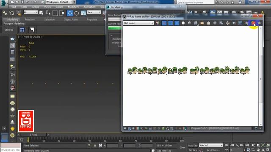Switch to the Object Paint ribbon tab
This screenshot has height=152, width=271.
(71, 19)
